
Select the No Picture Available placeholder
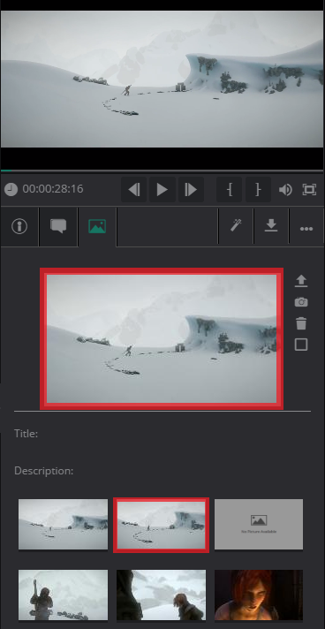[259, 524]
